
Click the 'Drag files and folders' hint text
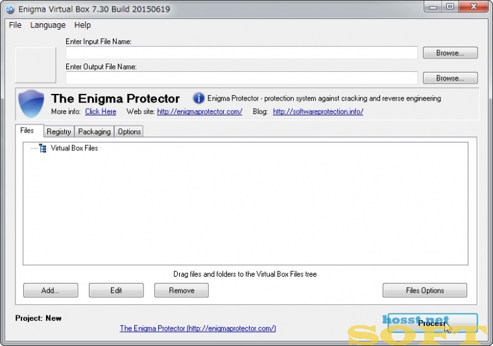[x=245, y=274]
